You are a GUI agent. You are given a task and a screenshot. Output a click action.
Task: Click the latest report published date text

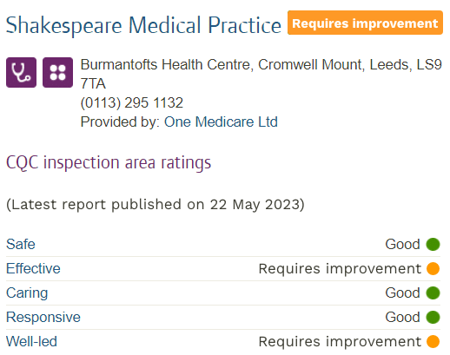pos(156,205)
